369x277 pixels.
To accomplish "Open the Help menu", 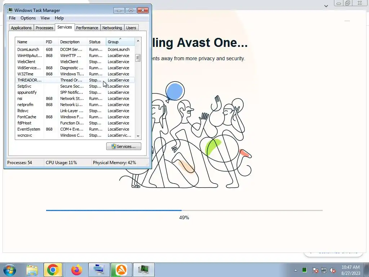I will [x=59, y=18].
